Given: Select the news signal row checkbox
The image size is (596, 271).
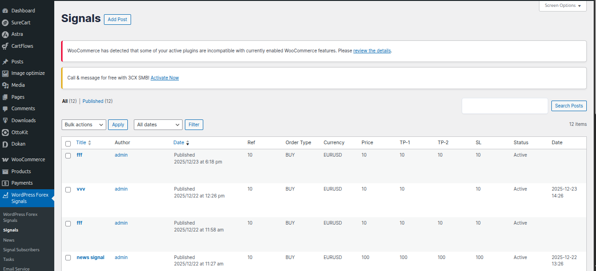Looking at the screenshot, I should 68,258.
